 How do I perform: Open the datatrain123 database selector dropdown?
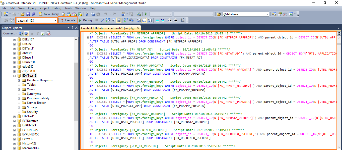click(x=55, y=20)
